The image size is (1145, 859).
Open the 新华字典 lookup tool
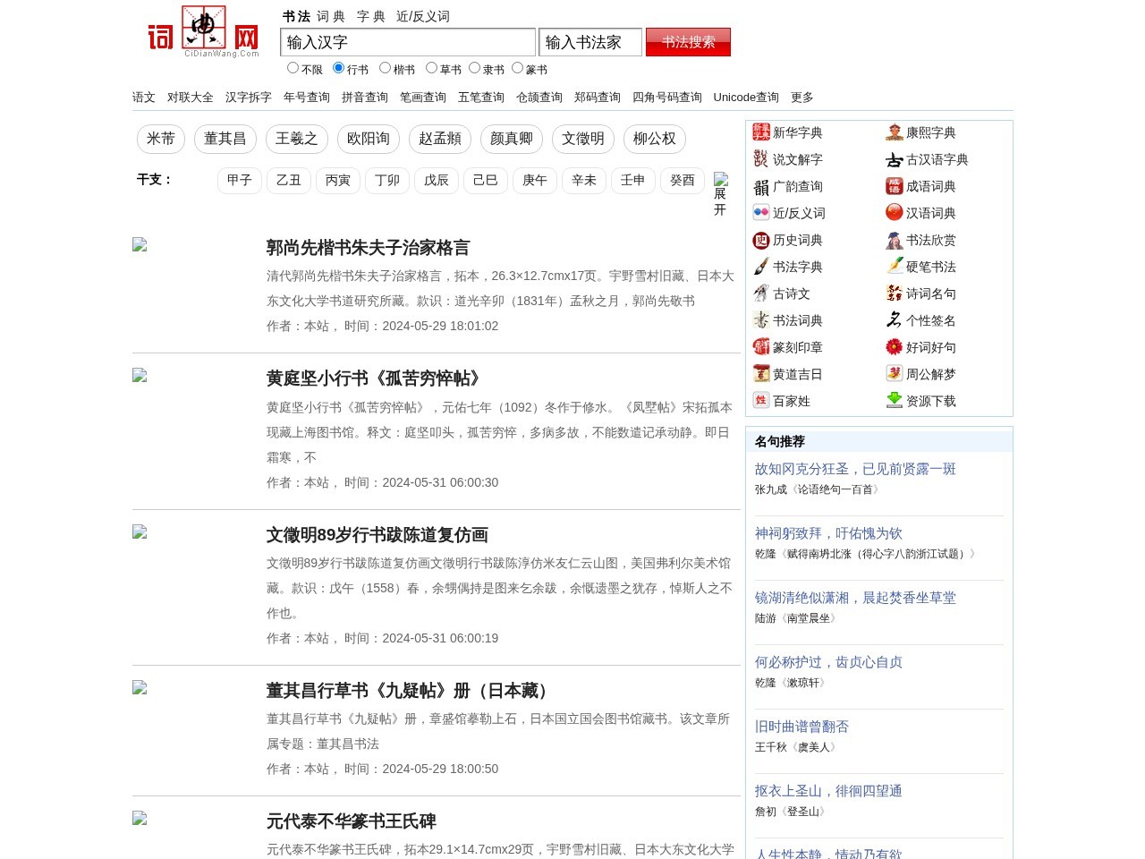pyautogui.click(x=797, y=132)
